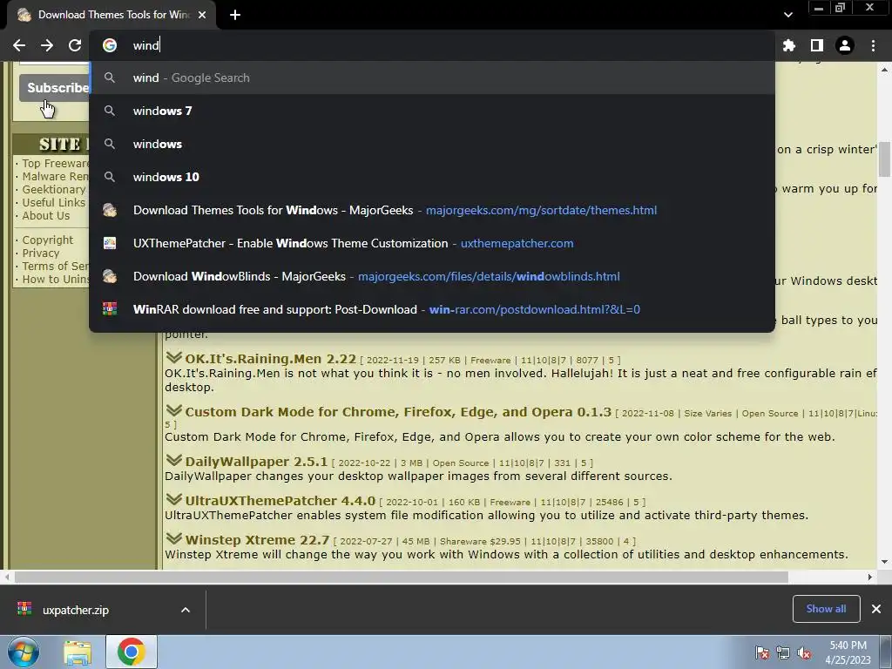Expand uxpatcher.zip download options chevron
892x669 pixels.
(x=186, y=610)
